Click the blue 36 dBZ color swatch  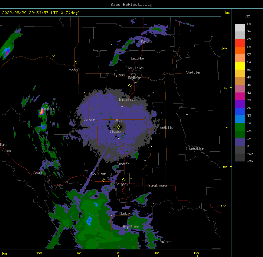pyautogui.click(x=240, y=111)
